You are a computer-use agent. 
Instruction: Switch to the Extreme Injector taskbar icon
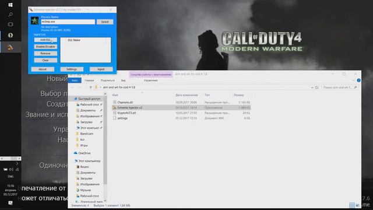coord(10,47)
